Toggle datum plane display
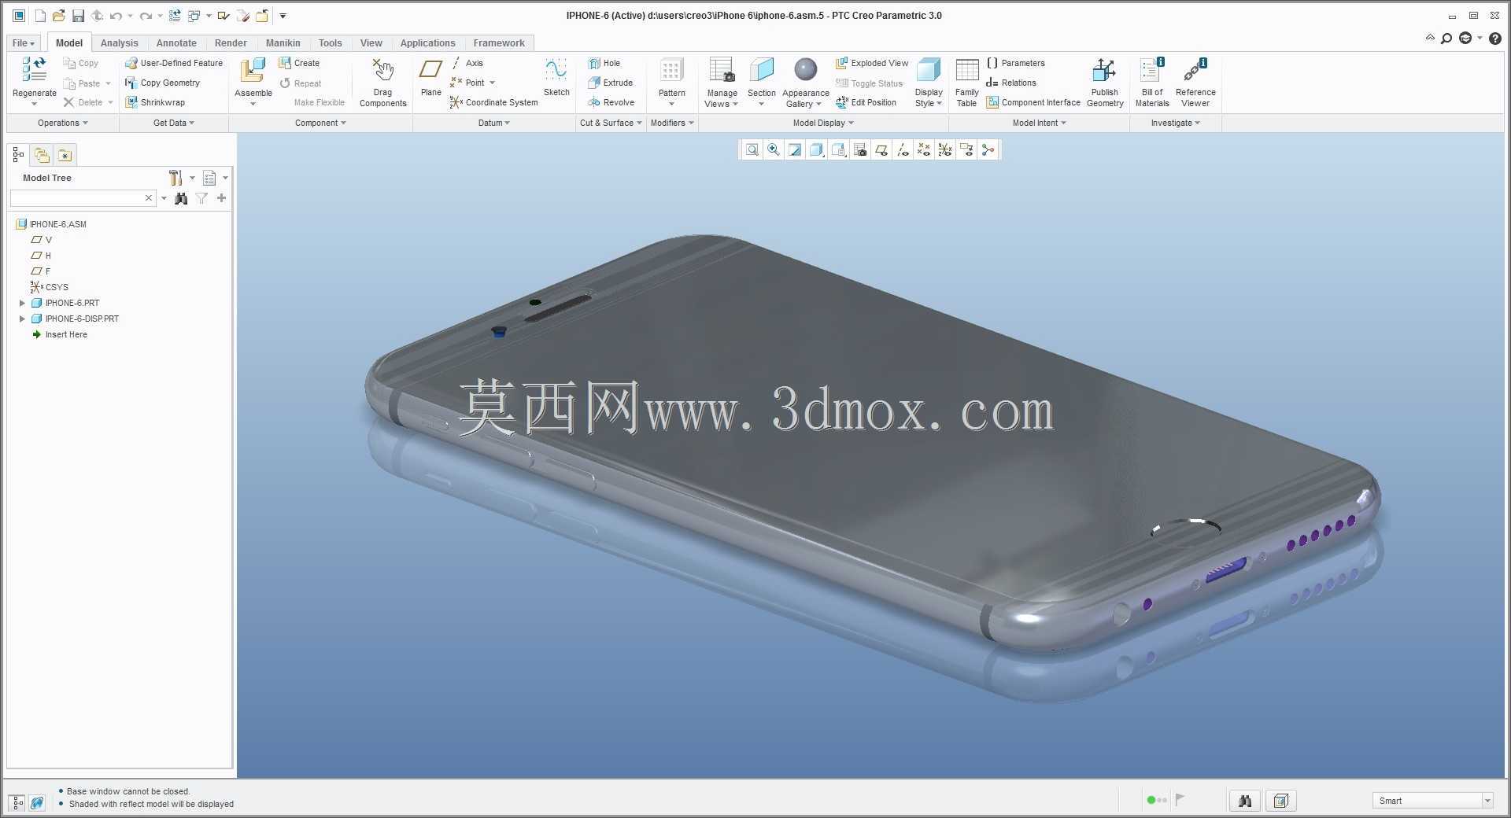Image resolution: width=1511 pixels, height=818 pixels. click(881, 150)
